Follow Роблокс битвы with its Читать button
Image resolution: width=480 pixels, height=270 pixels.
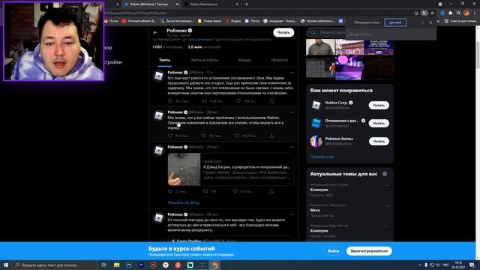(x=379, y=142)
